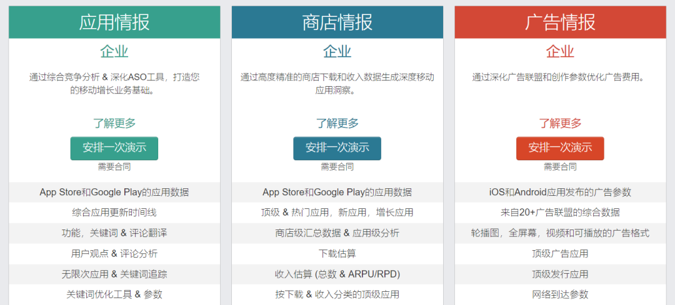Select 商店级汇总数据 & 应用级分析 row
The image size is (675, 305).
337,233
